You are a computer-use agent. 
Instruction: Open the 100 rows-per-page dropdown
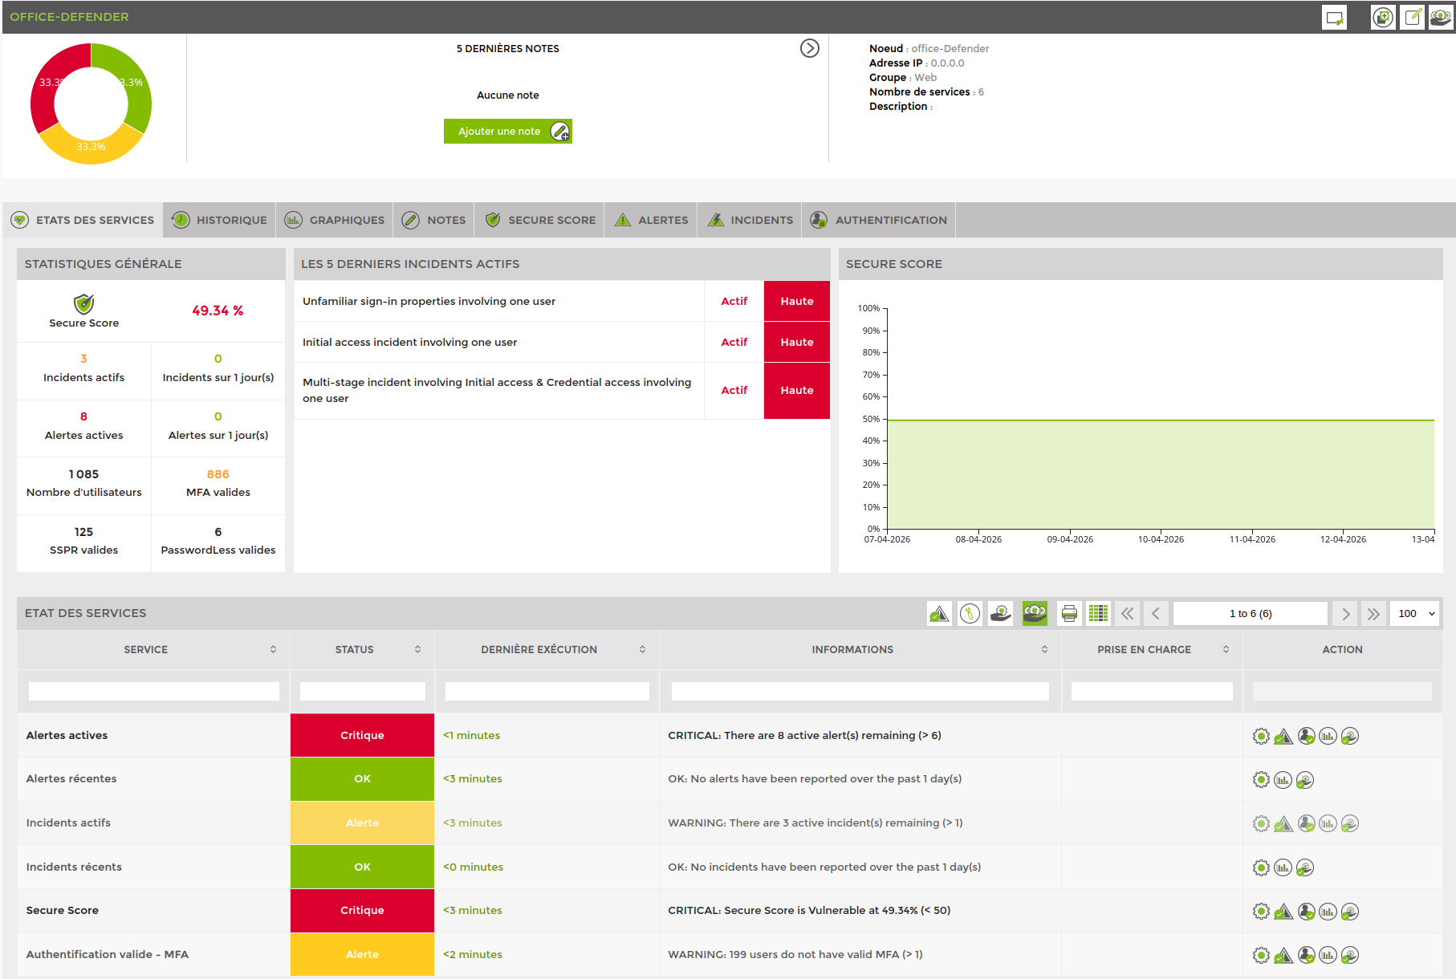point(1415,614)
